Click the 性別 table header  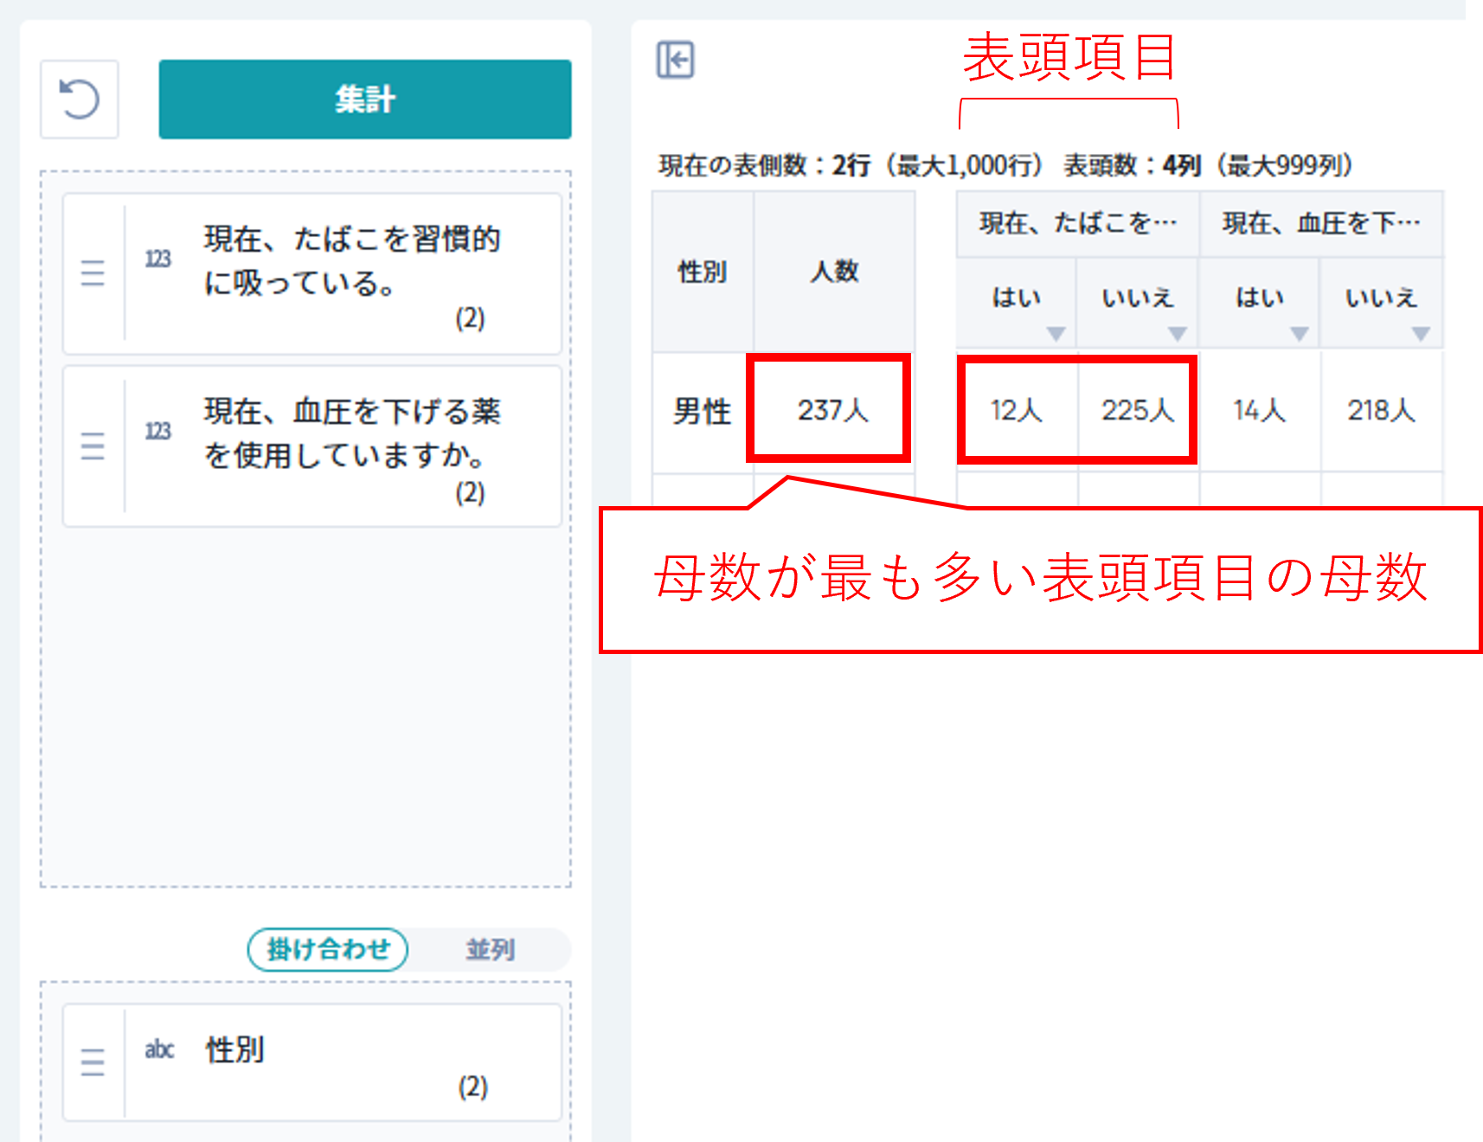tap(703, 272)
